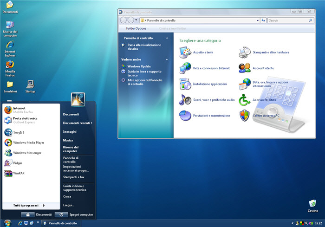Show hidden system tray icons arrow
Image resolution: width=325 pixels, height=227 pixels.
(x=292, y=223)
